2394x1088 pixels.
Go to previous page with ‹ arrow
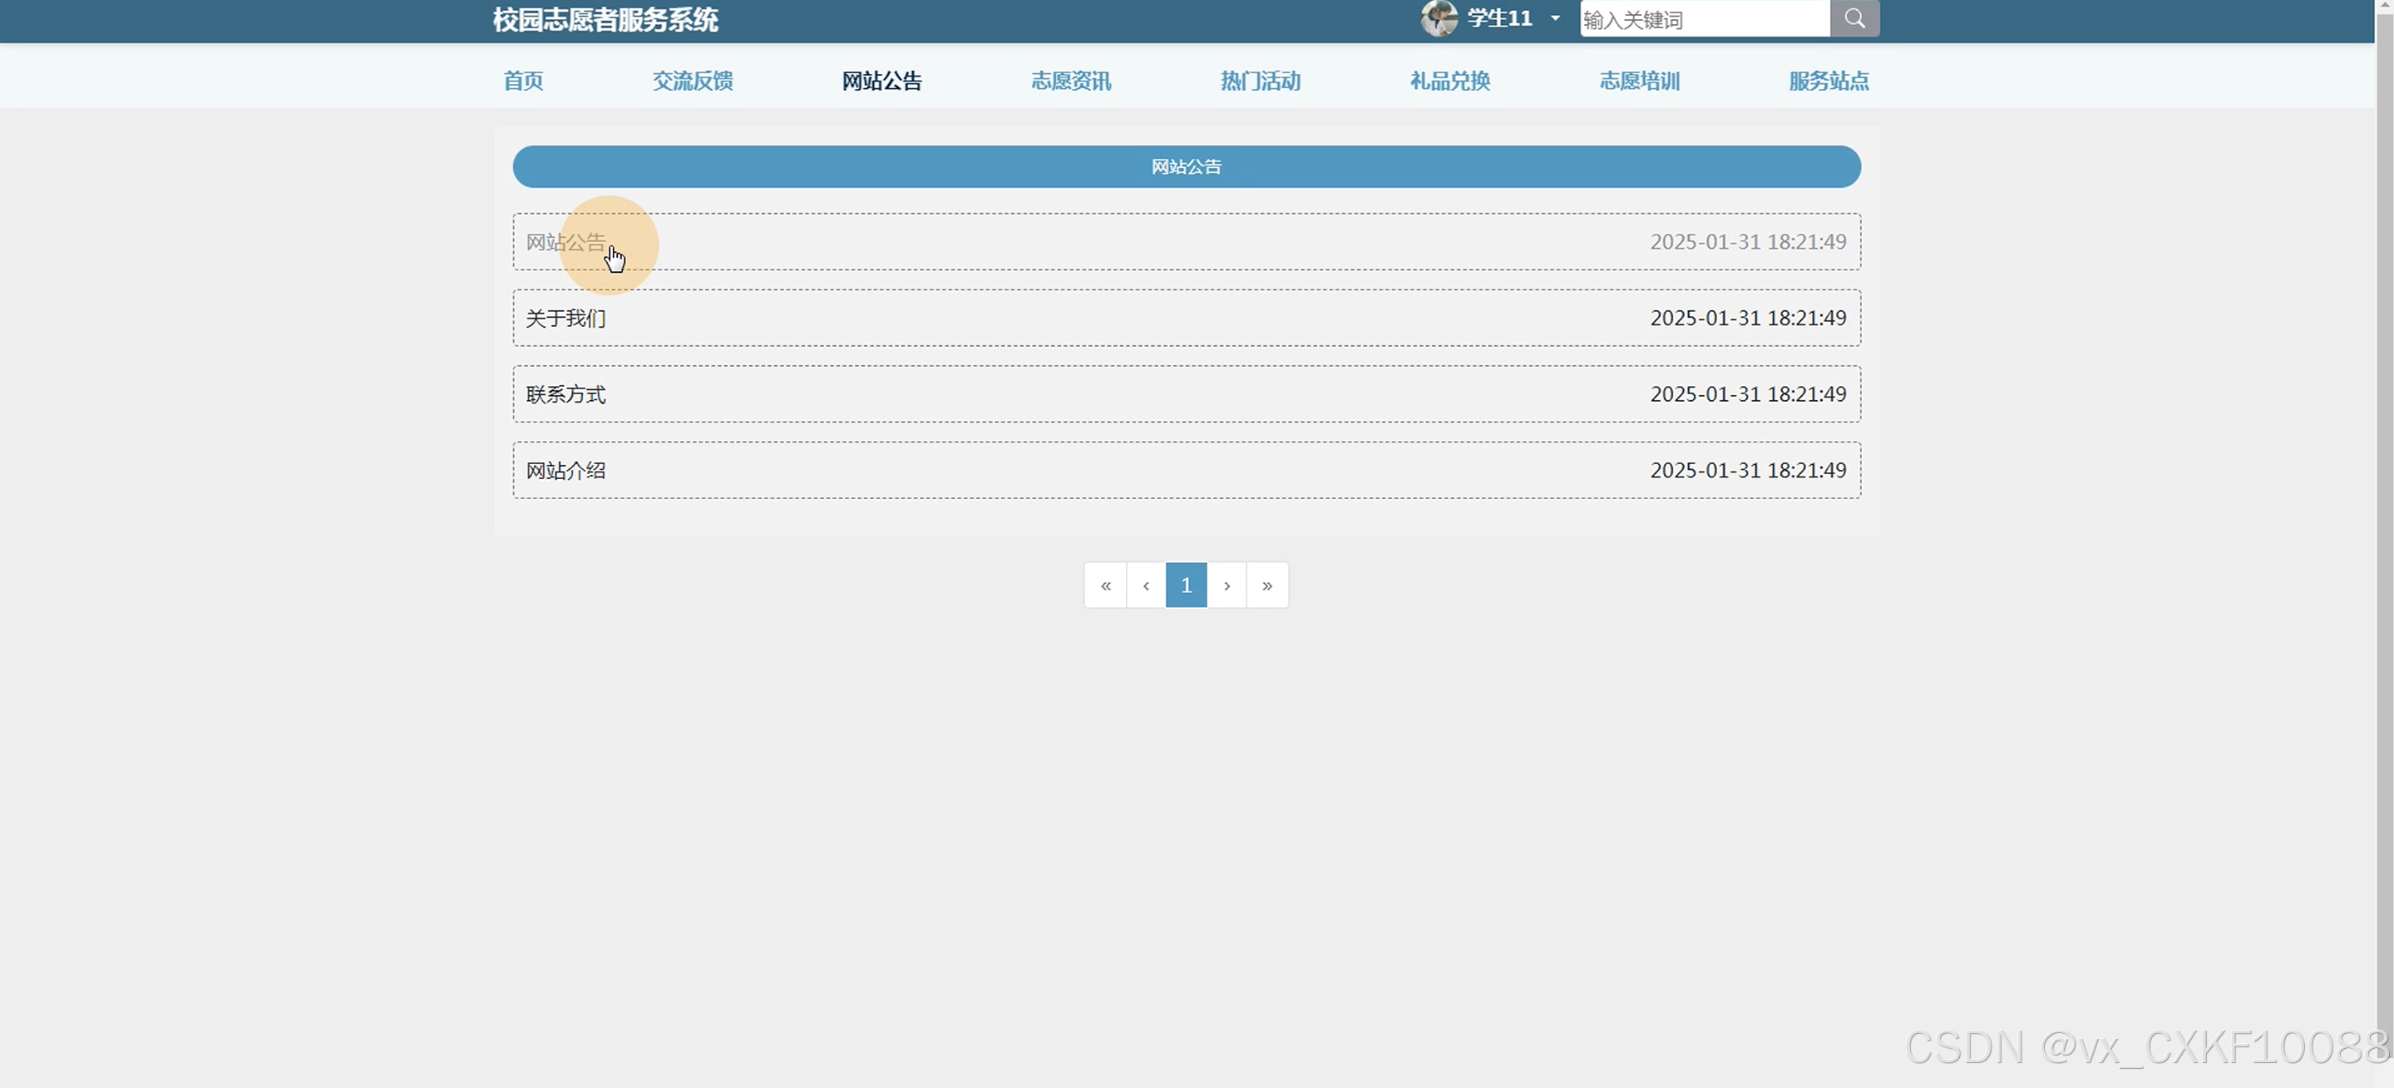1146,586
